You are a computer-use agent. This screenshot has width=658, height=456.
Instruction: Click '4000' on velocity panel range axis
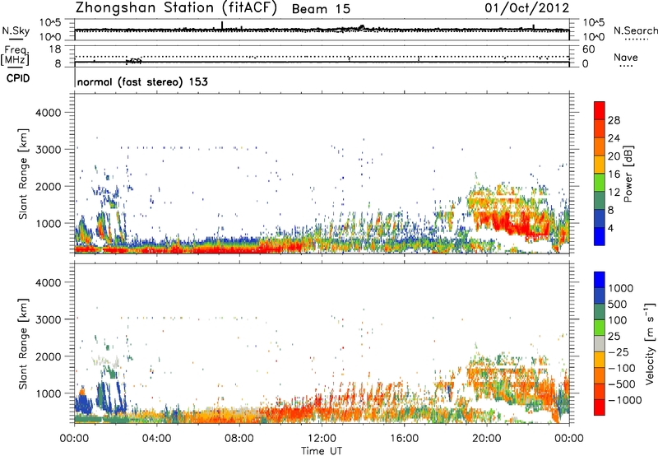(49, 282)
